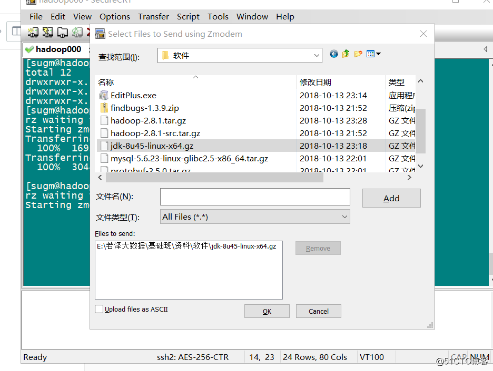Click the file list scroll down arrow
This screenshot has width=493, height=371.
coord(421,166)
